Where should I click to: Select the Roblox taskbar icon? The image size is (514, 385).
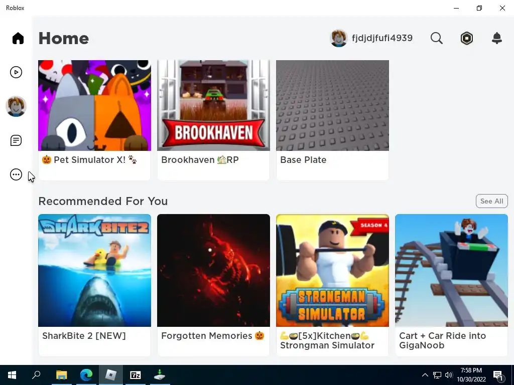point(111,375)
